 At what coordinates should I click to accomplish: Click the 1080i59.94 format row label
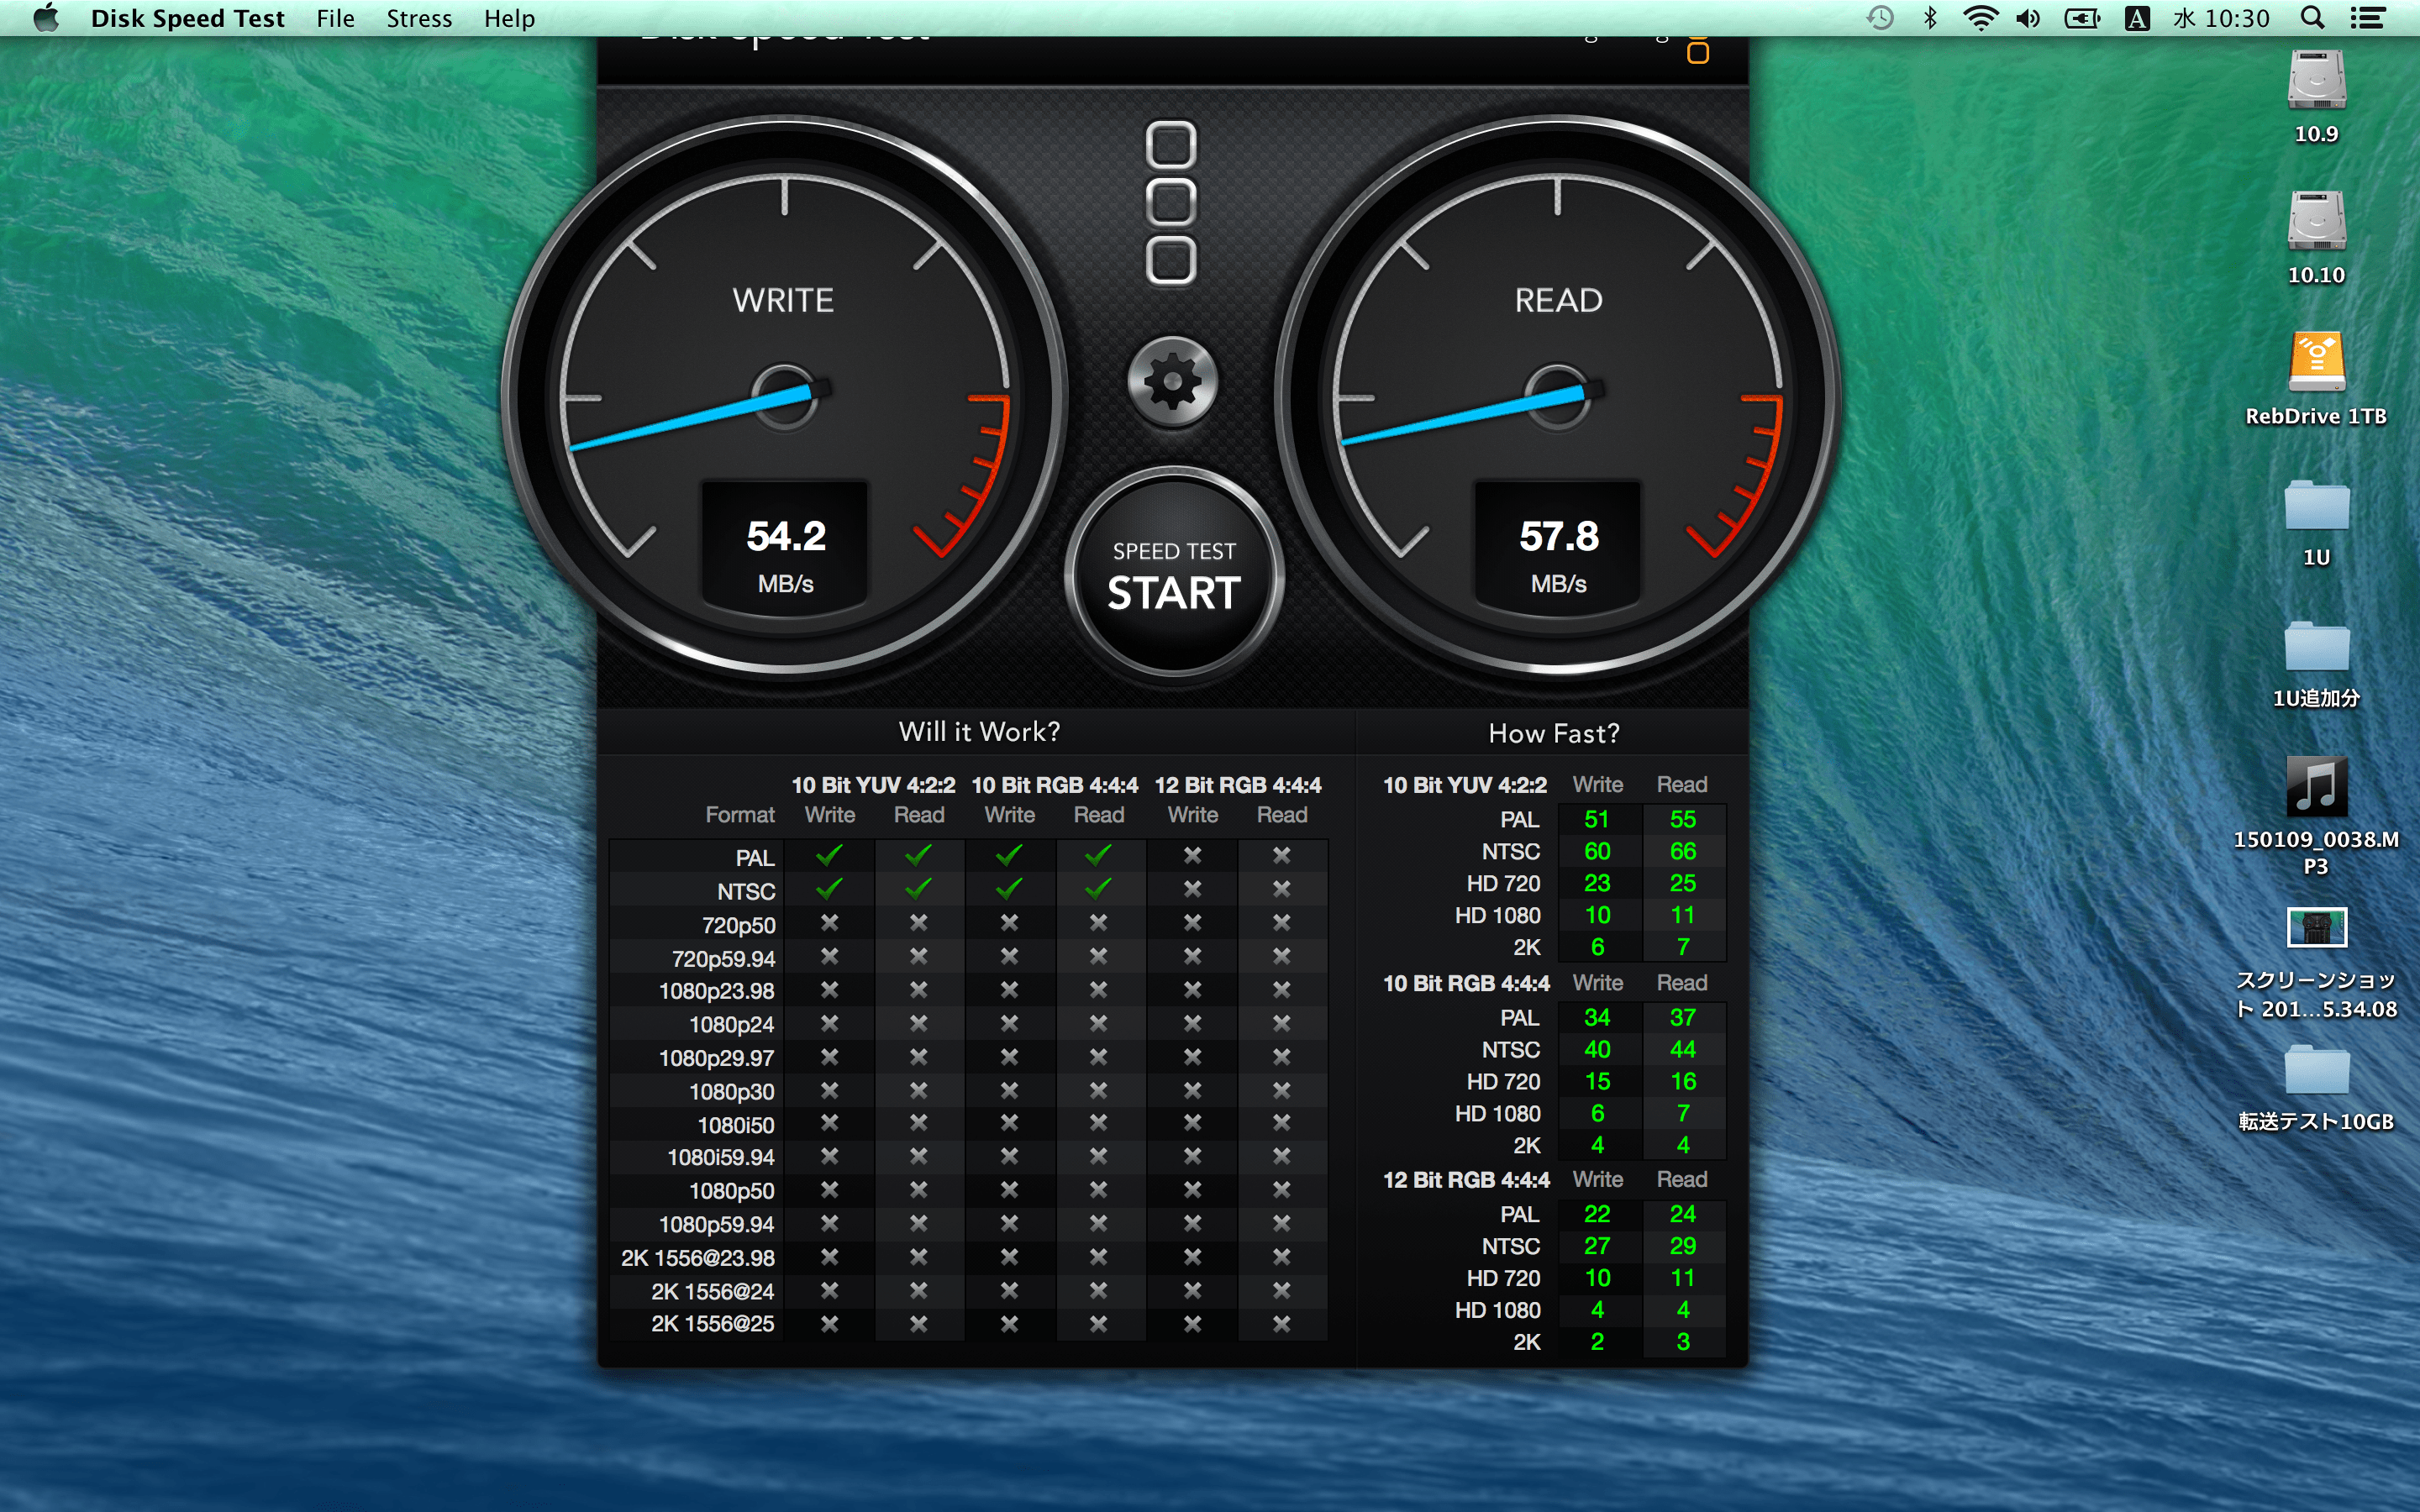click(720, 1157)
